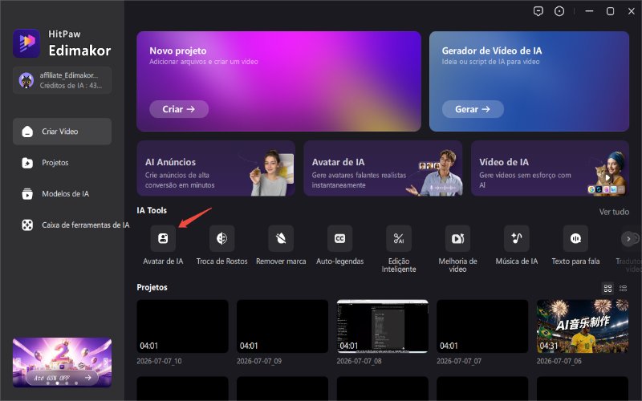
Task: Open the Música de IA tool
Action: coord(517,238)
